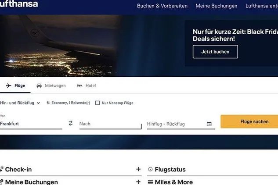Switch to the Hotel tab
Viewport: 278px width, 185px height.
(x=87, y=85)
